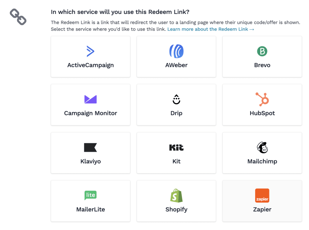Select the ActiveCampaign service icon

pos(90,52)
